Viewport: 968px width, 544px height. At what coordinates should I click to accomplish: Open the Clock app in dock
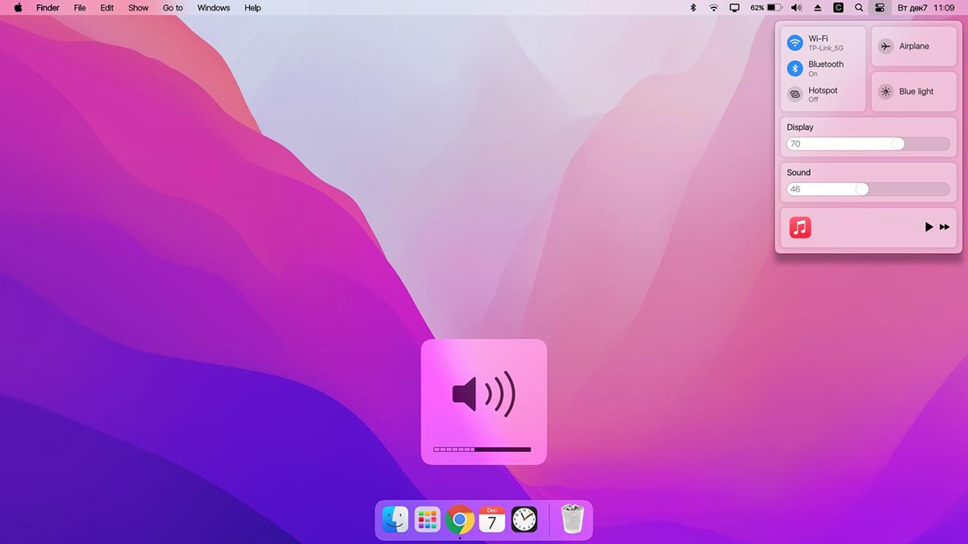click(524, 520)
